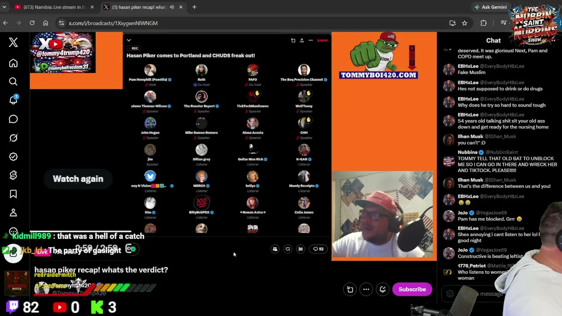This screenshot has width=562, height=316.
Task: Click the Watch again button
Action: 78,179
